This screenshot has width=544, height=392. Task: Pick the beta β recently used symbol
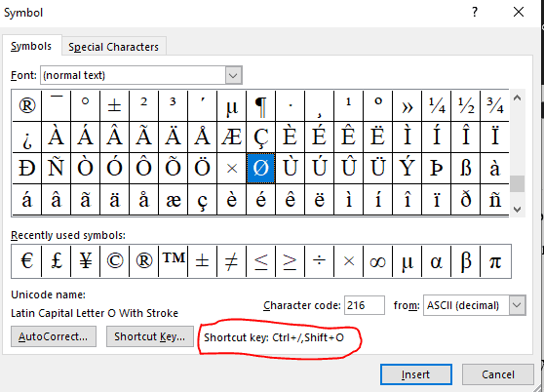coord(466,261)
